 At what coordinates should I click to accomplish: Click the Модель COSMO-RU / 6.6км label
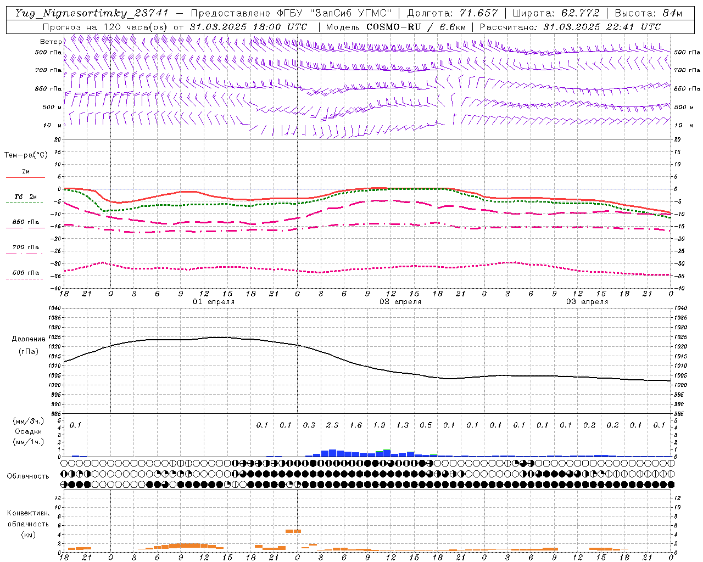point(396,27)
